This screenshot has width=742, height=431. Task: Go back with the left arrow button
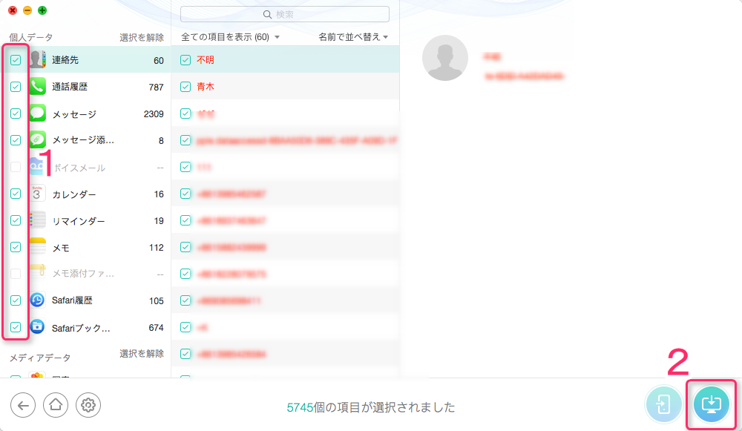pyautogui.click(x=23, y=405)
